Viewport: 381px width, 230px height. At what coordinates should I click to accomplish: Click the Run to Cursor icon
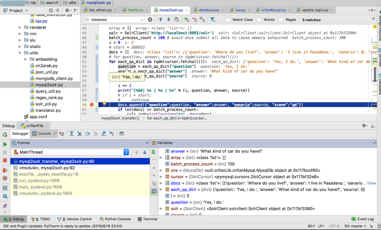(112, 134)
